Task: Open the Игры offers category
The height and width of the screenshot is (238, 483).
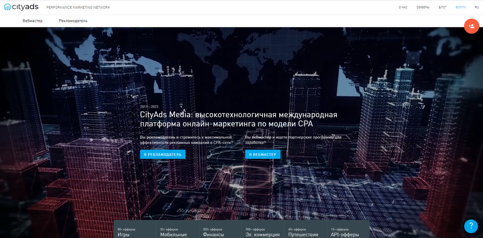Action: [125, 234]
